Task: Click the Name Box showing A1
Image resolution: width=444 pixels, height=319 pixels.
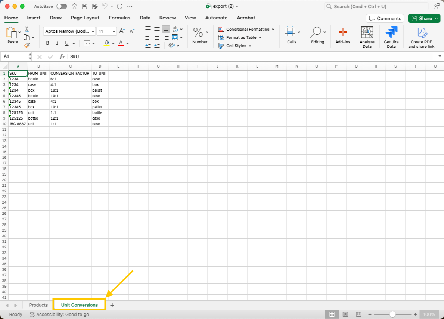Action: click(x=16, y=56)
